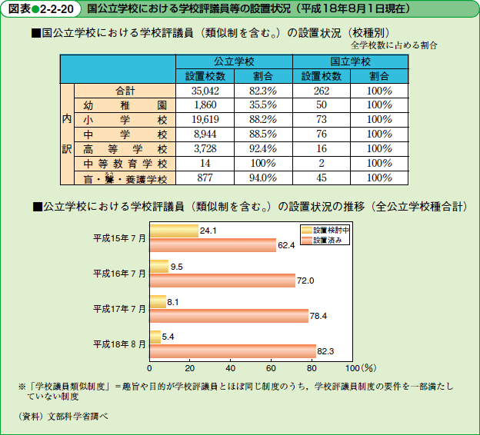This screenshot has width=480, height=435.
Task: Click the 5.4 data label
Action: click(x=168, y=337)
